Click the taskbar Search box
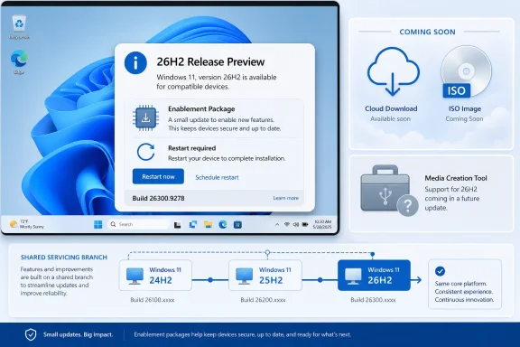The image size is (520, 347). (x=138, y=224)
